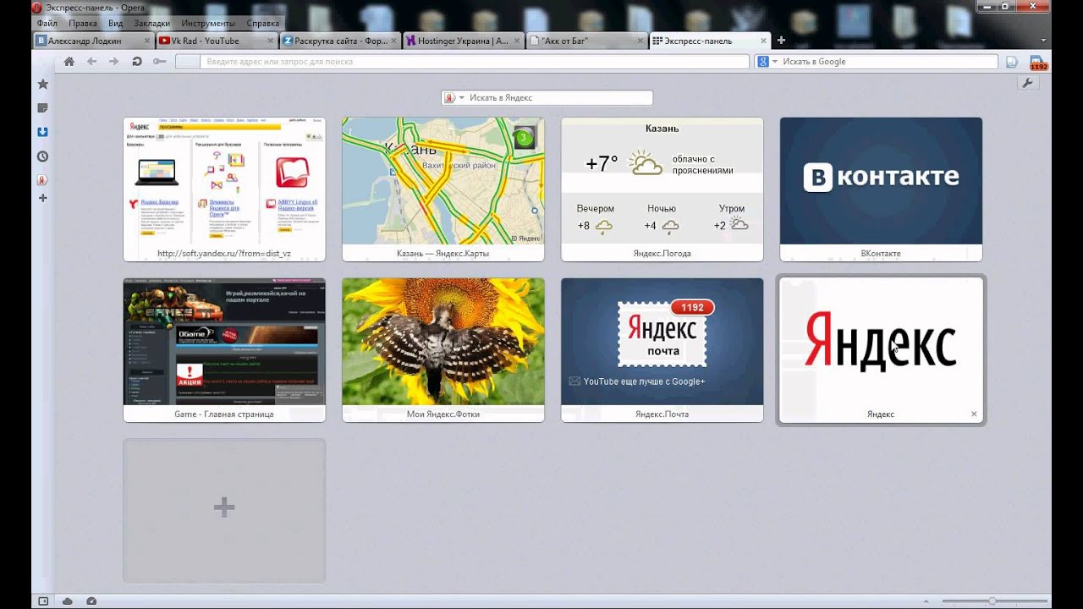Open Speed Dial configuration wrench

point(1027,83)
